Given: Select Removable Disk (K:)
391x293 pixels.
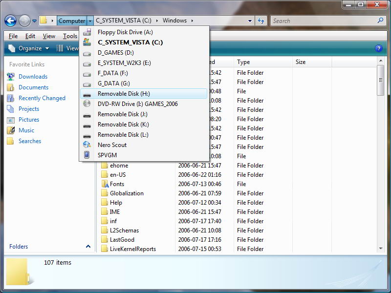Looking at the screenshot, I should [x=144, y=125].
